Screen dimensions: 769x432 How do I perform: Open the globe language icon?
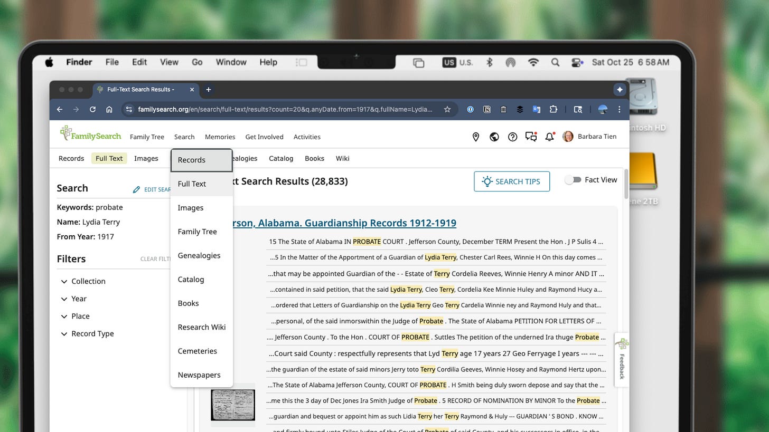click(494, 137)
